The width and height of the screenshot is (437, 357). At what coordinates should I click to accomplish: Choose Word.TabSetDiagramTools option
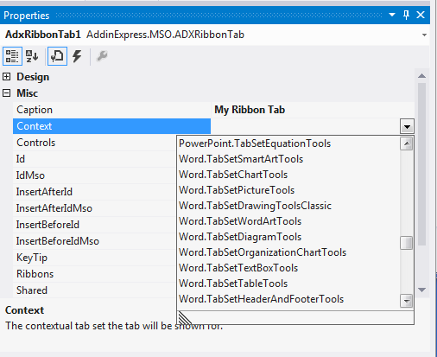(288, 237)
